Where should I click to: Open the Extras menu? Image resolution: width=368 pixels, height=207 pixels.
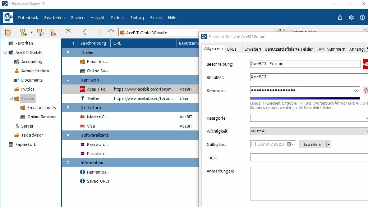click(156, 17)
